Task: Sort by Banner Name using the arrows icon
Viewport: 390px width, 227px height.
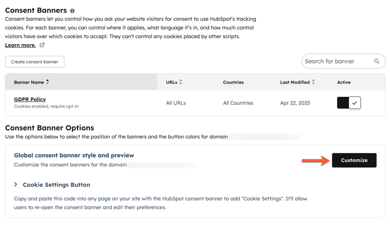Action: click(47, 82)
